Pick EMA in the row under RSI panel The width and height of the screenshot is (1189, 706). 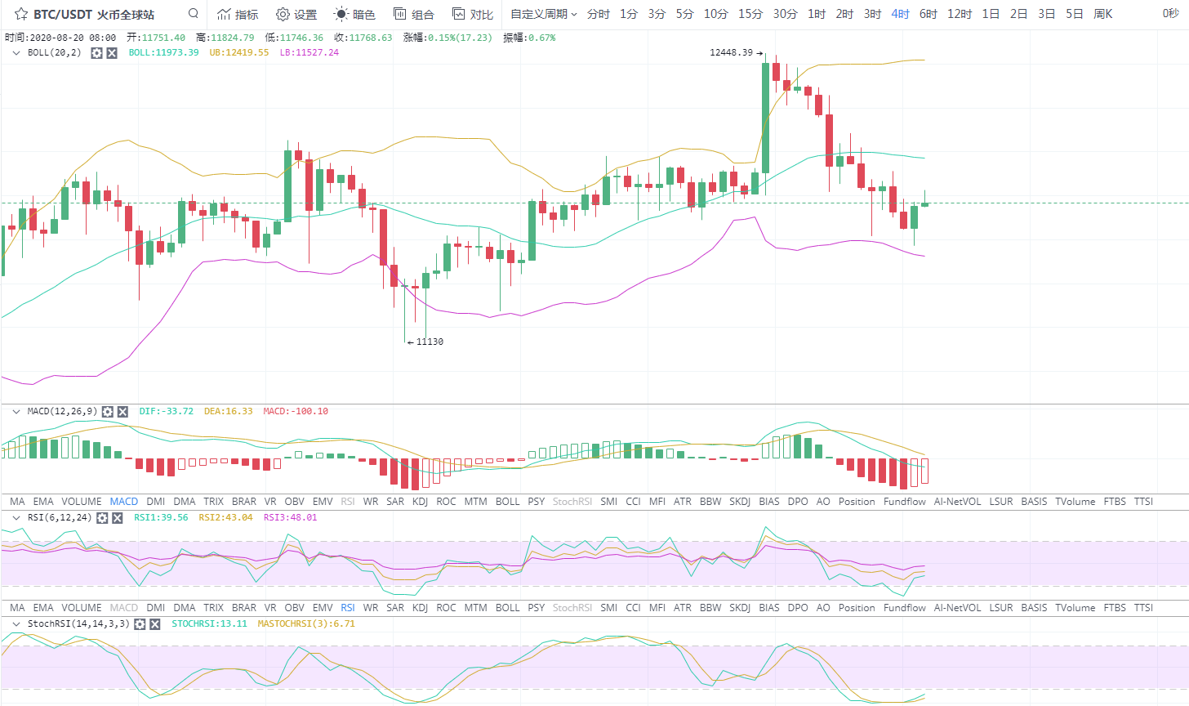click(x=43, y=608)
